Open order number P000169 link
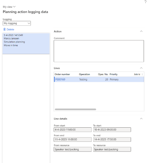The height and width of the screenshot is (163, 147). click(x=60, y=79)
